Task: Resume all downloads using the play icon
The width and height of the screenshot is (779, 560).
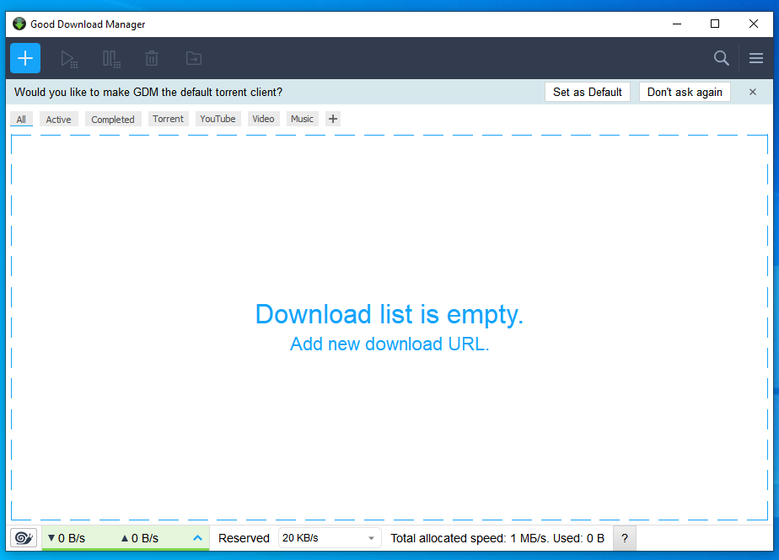Action: pyautogui.click(x=69, y=58)
